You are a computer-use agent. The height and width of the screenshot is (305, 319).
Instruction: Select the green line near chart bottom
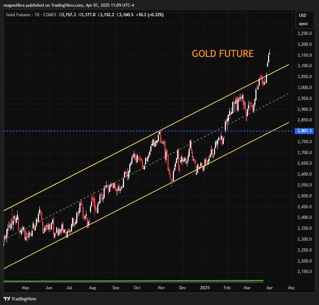pyautogui.click(x=134, y=281)
